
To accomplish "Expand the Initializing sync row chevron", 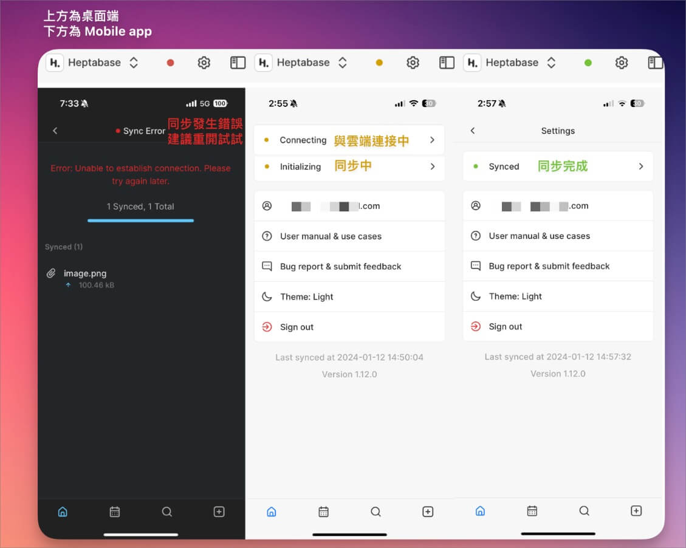I will pos(432,166).
